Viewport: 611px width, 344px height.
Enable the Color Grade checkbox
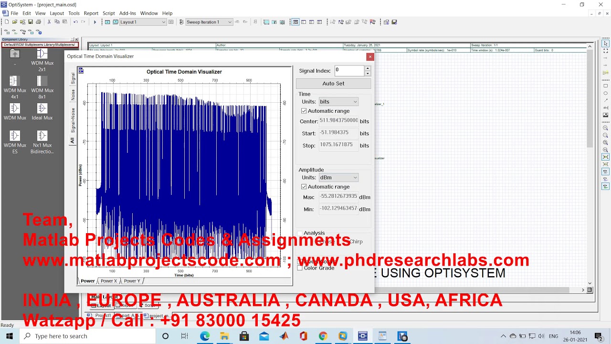tap(300, 268)
